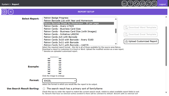Click the Download Excel Template button
Viewport: 169px width, 96px height.
[140, 34]
